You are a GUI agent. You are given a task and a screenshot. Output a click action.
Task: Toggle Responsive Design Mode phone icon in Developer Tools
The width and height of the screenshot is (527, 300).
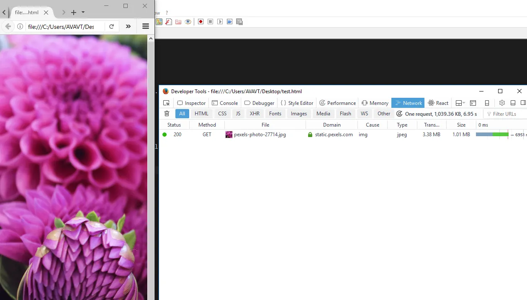coord(487,103)
